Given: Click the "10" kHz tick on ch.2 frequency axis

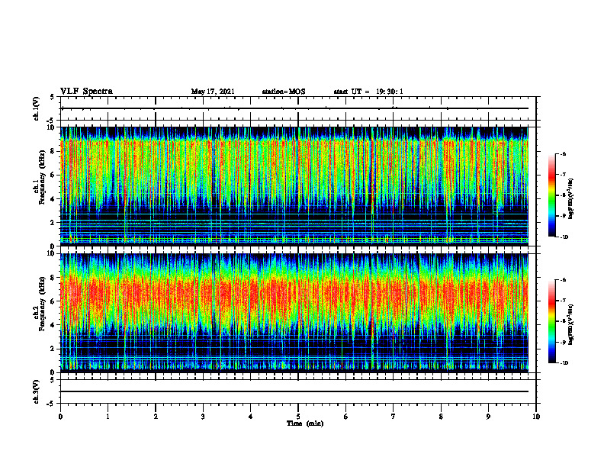Looking at the screenshot, I should [51, 253].
